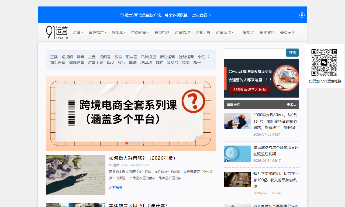Open the 超万字实操笔记 article thumbnail
This screenshot has width=345, height=207.
point(237,180)
